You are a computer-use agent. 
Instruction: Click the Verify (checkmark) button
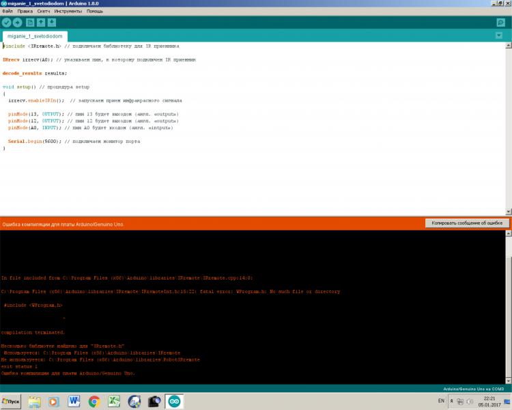pyautogui.click(x=7, y=23)
